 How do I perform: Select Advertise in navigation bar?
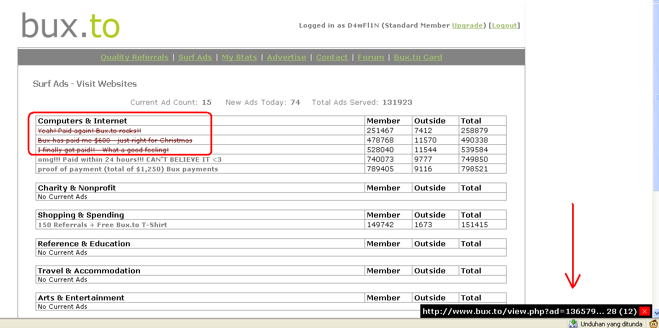[x=287, y=57]
